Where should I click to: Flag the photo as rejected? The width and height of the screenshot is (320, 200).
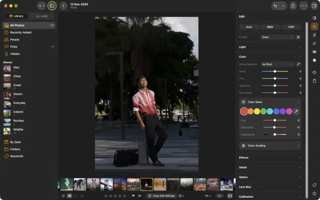pos(140,196)
